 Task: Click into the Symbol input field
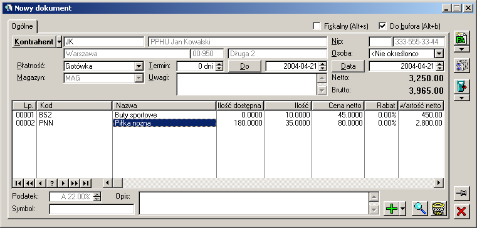click(92, 209)
